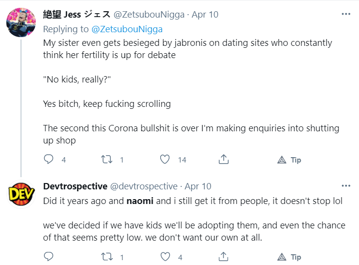Open the Apr 10 timestamp on Jess's tweet
359x265 pixels.
pos(205,15)
